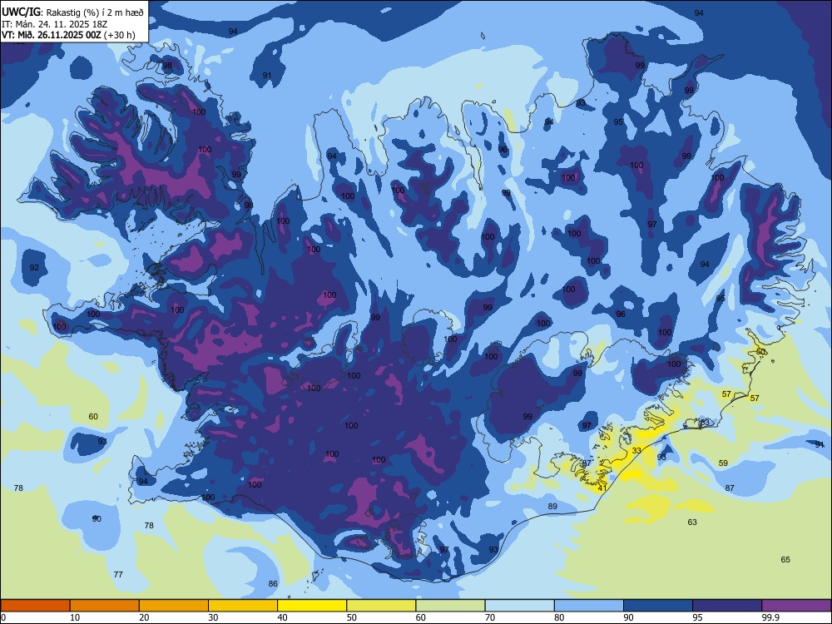832x624 pixels.
Task: Click the '99.9' tick label in the legend
Action: (x=770, y=617)
